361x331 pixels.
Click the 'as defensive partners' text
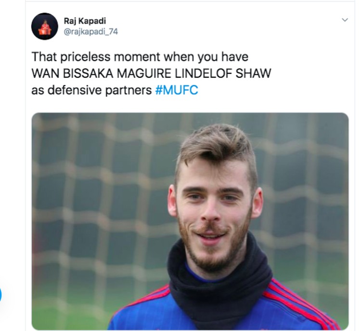[x=91, y=90]
